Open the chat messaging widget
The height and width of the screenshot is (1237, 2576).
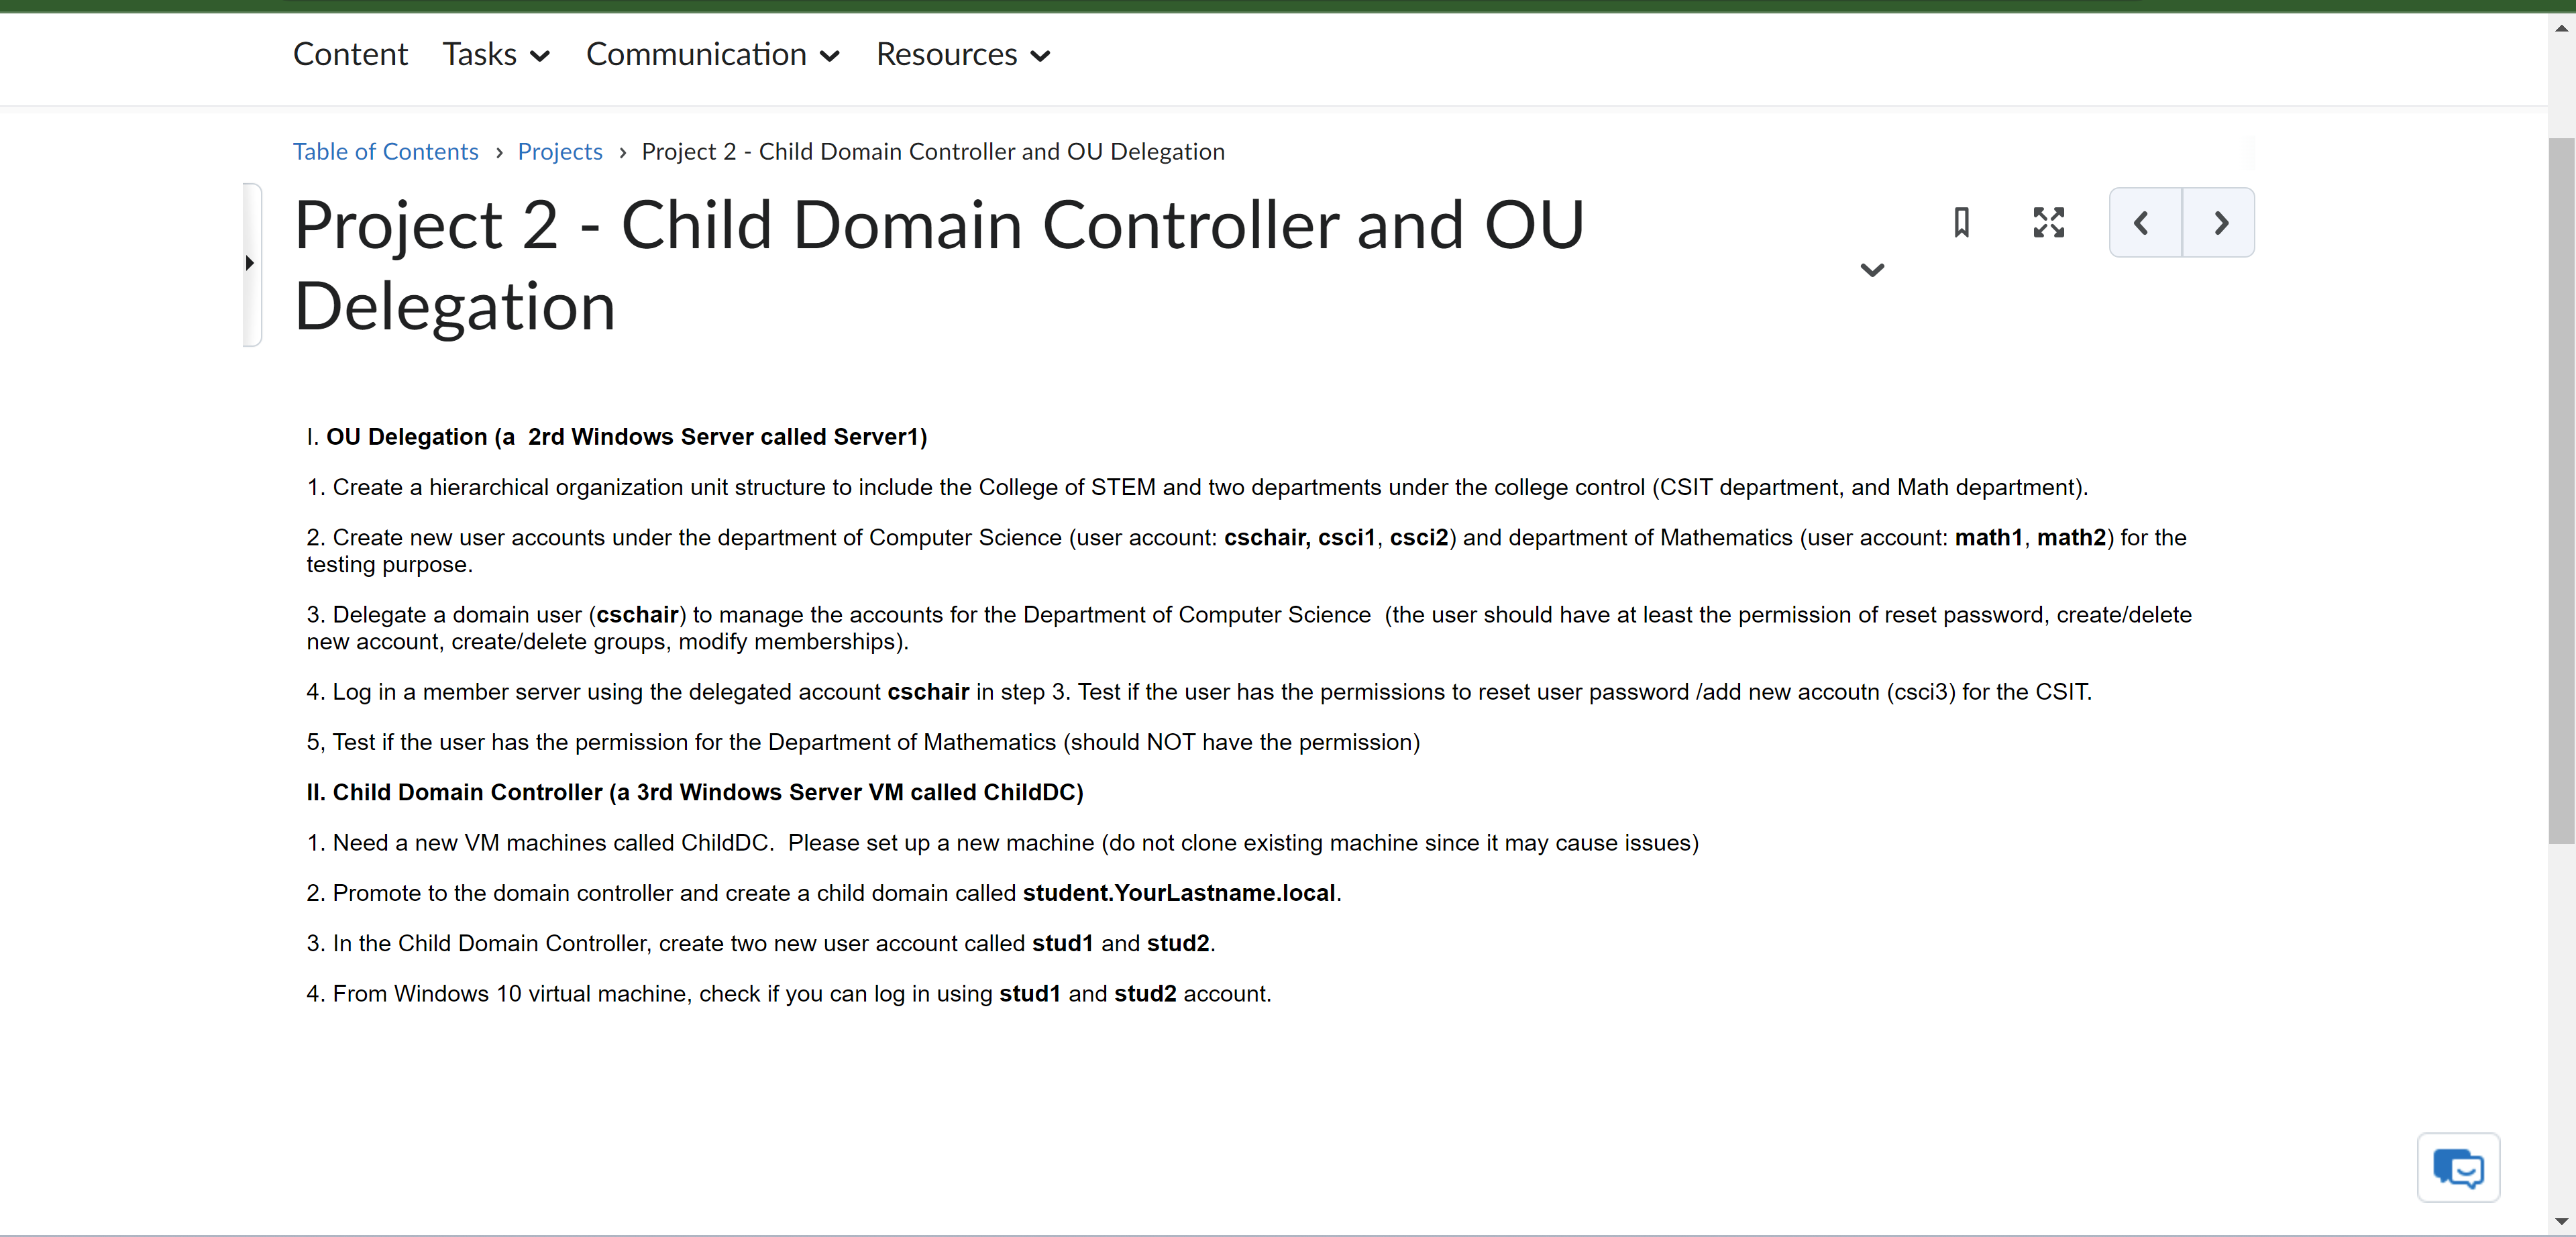2458,1167
